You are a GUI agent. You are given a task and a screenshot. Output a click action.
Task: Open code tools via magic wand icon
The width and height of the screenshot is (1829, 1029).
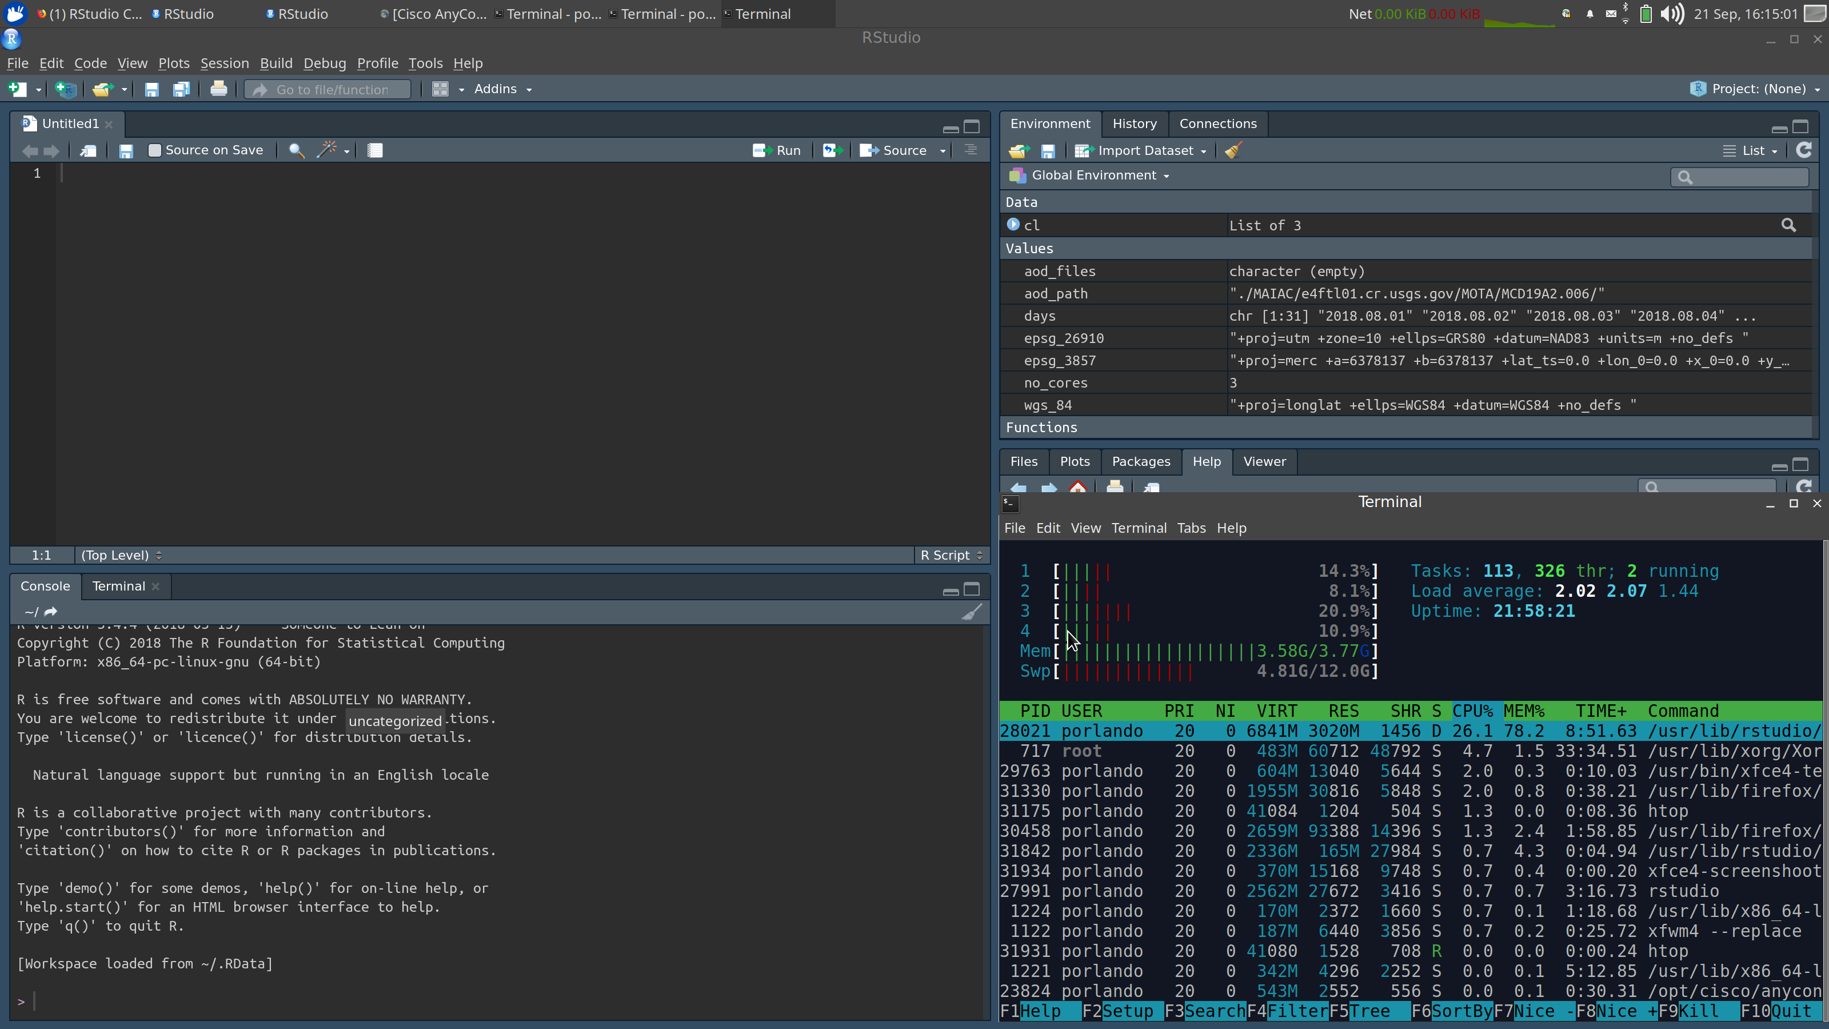point(328,150)
